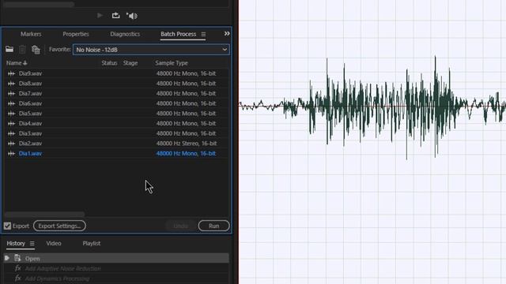Select the Dia9.wav file row
The width and height of the screenshot is (506, 284).
coord(116,73)
